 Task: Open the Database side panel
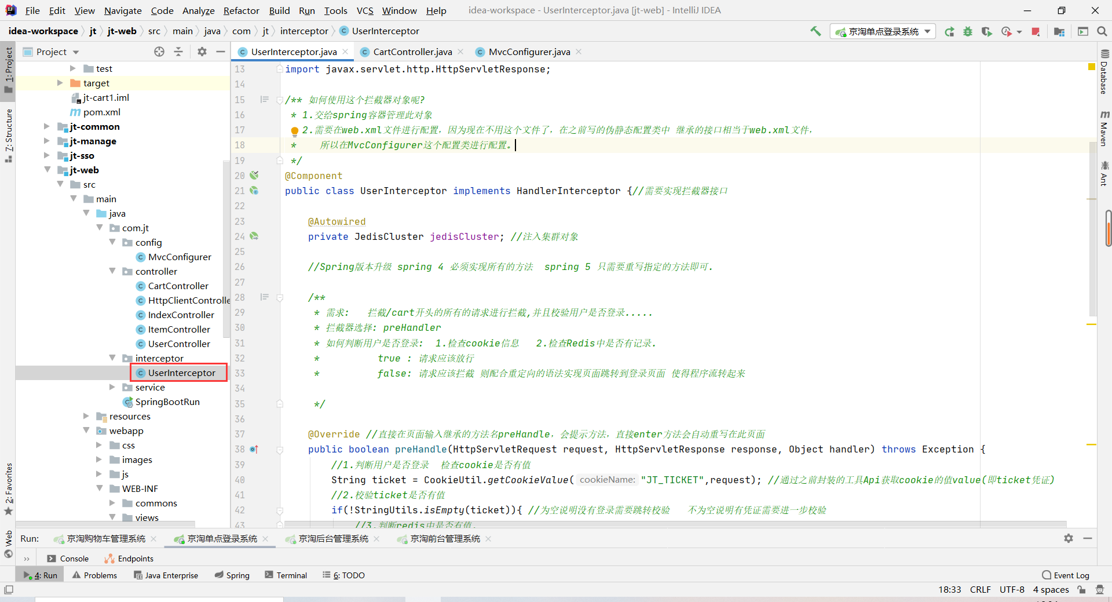point(1104,72)
